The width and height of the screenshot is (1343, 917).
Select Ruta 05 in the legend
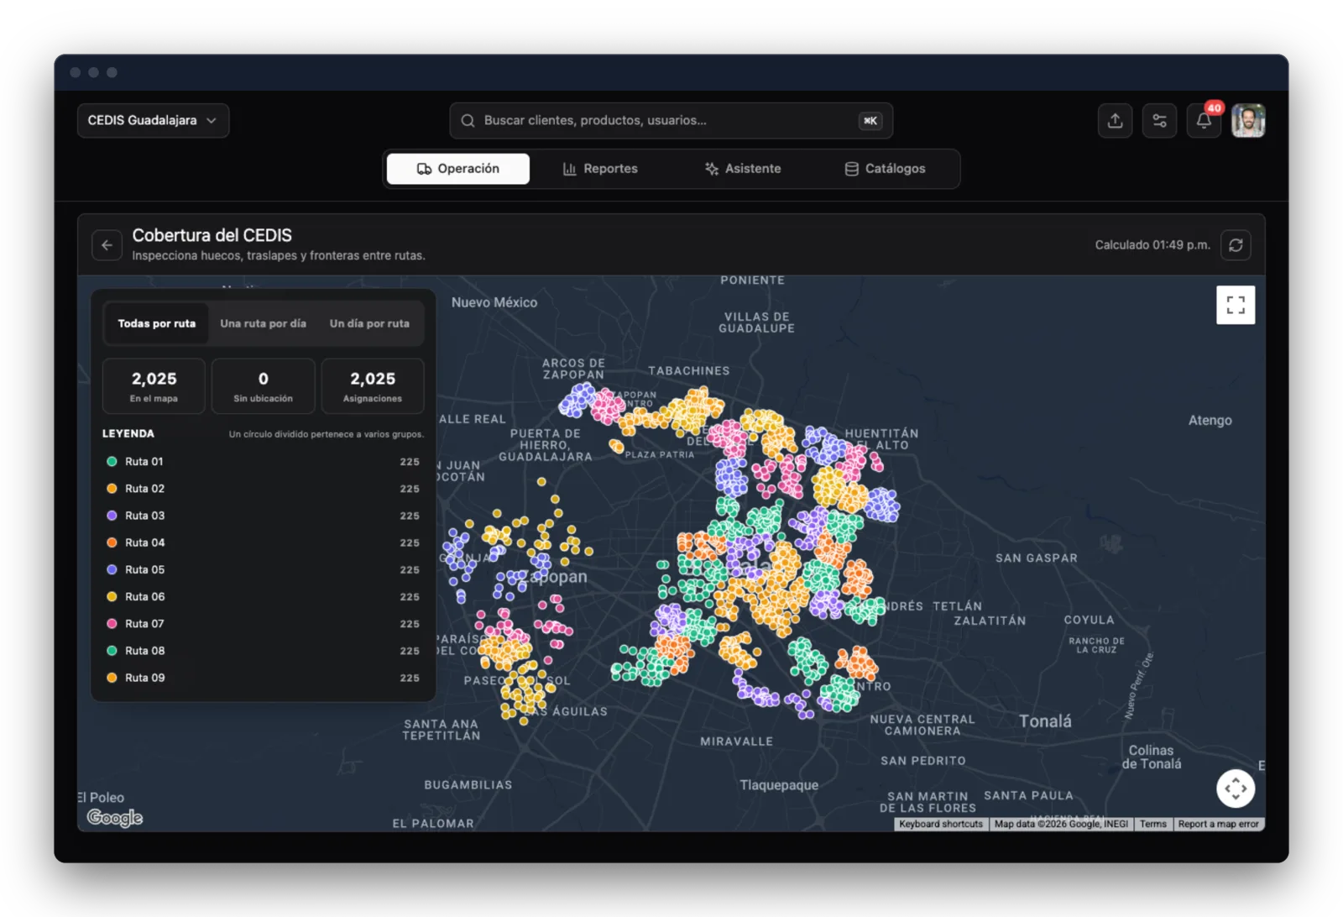tap(263, 569)
